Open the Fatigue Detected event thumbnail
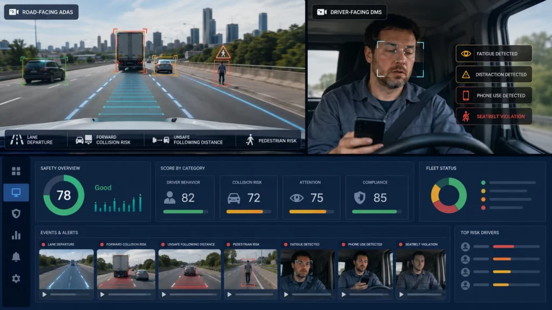This screenshot has height=310, width=552. (307, 269)
